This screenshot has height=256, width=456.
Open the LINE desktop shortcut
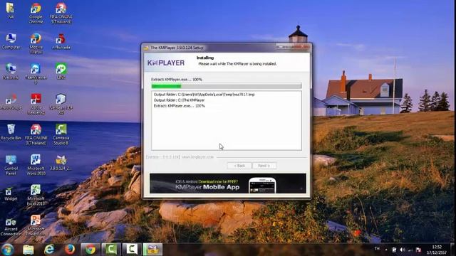61,71
